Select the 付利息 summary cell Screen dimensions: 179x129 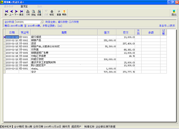click(x=64, y=50)
